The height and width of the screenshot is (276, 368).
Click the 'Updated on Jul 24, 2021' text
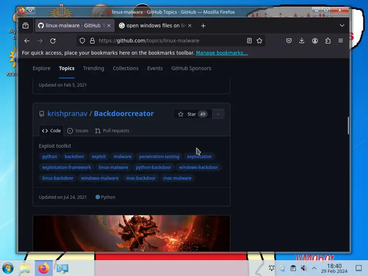[63, 197]
